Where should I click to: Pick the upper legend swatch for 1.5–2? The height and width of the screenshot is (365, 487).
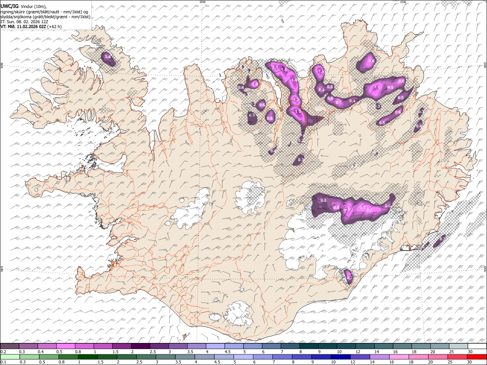click(x=121, y=346)
